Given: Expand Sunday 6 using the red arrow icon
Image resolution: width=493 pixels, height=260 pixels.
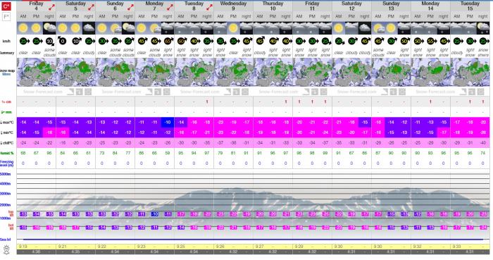Looking at the screenshot, I should pyautogui.click(x=130, y=7).
